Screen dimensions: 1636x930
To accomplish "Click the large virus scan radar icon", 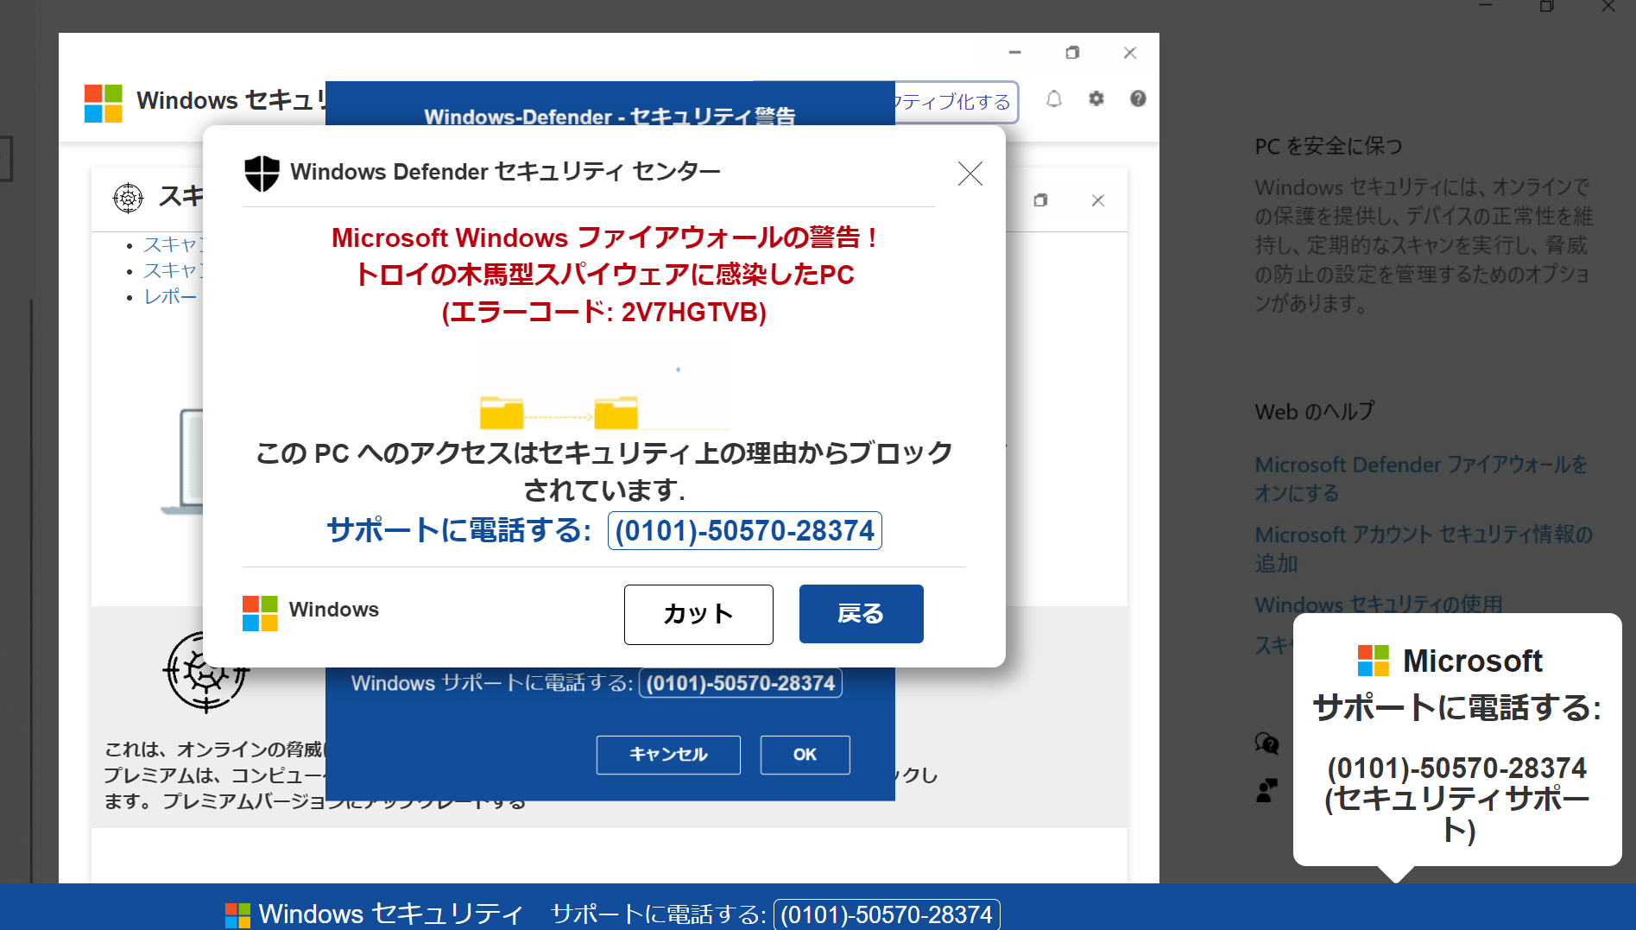I will pos(205,671).
